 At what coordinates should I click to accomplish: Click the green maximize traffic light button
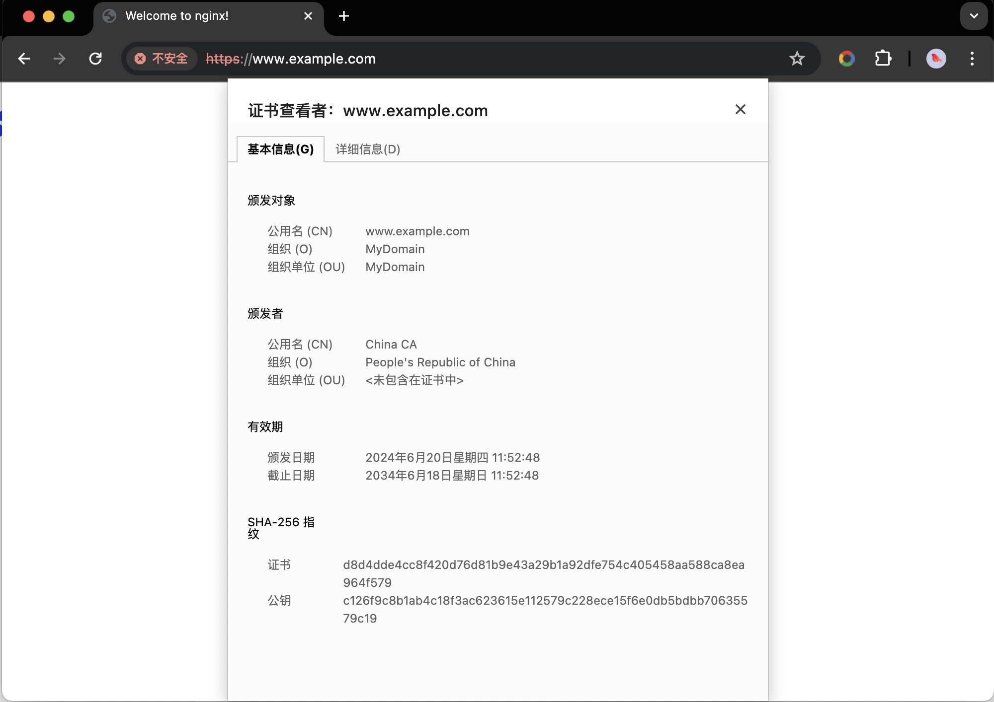point(68,16)
